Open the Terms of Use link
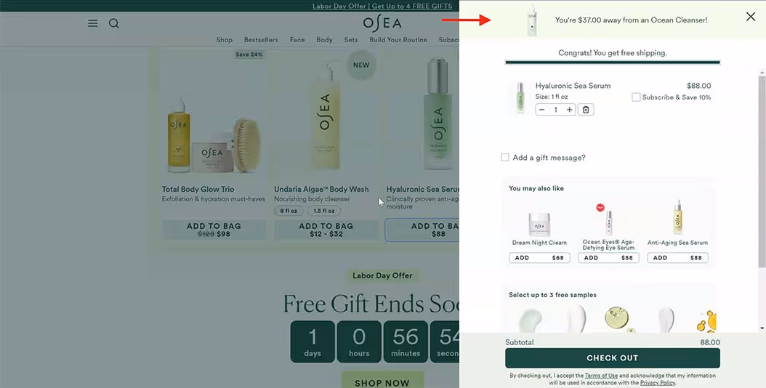 click(601, 376)
